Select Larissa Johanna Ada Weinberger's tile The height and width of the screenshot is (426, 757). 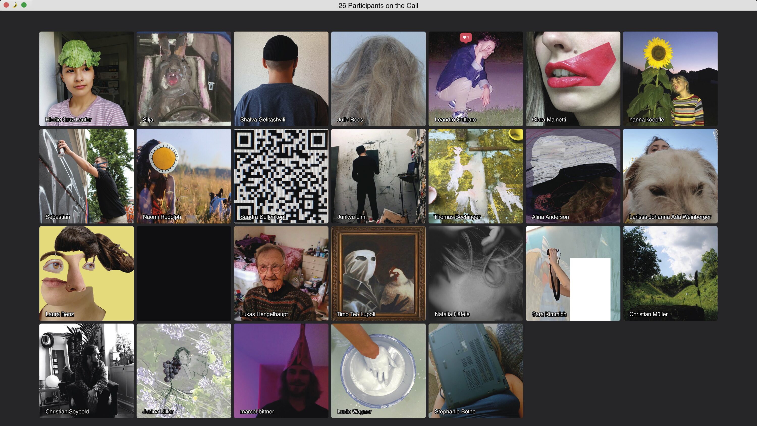click(x=670, y=176)
